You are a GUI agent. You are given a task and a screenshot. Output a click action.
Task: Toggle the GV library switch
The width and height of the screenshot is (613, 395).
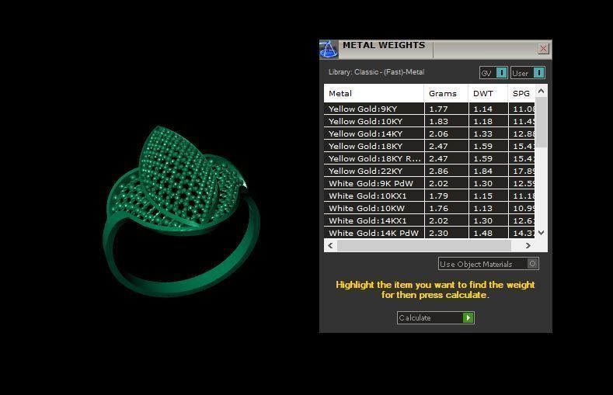[493, 73]
